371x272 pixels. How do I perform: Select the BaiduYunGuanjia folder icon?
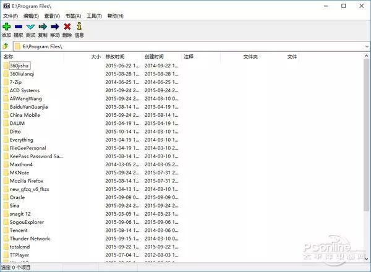(x=6, y=107)
